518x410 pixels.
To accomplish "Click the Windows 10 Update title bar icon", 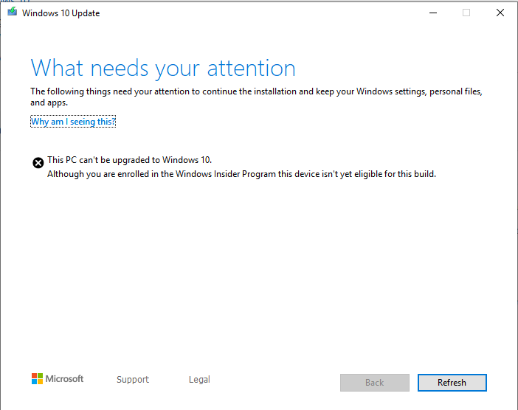I will coord(13,12).
